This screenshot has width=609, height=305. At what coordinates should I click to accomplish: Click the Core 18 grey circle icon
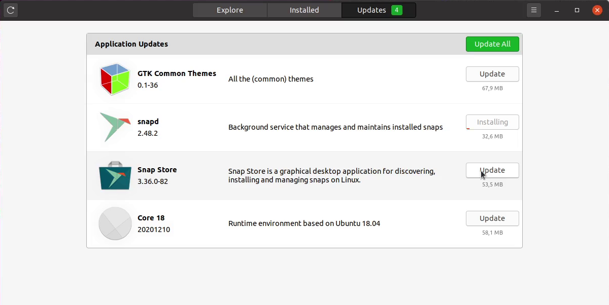(x=115, y=223)
